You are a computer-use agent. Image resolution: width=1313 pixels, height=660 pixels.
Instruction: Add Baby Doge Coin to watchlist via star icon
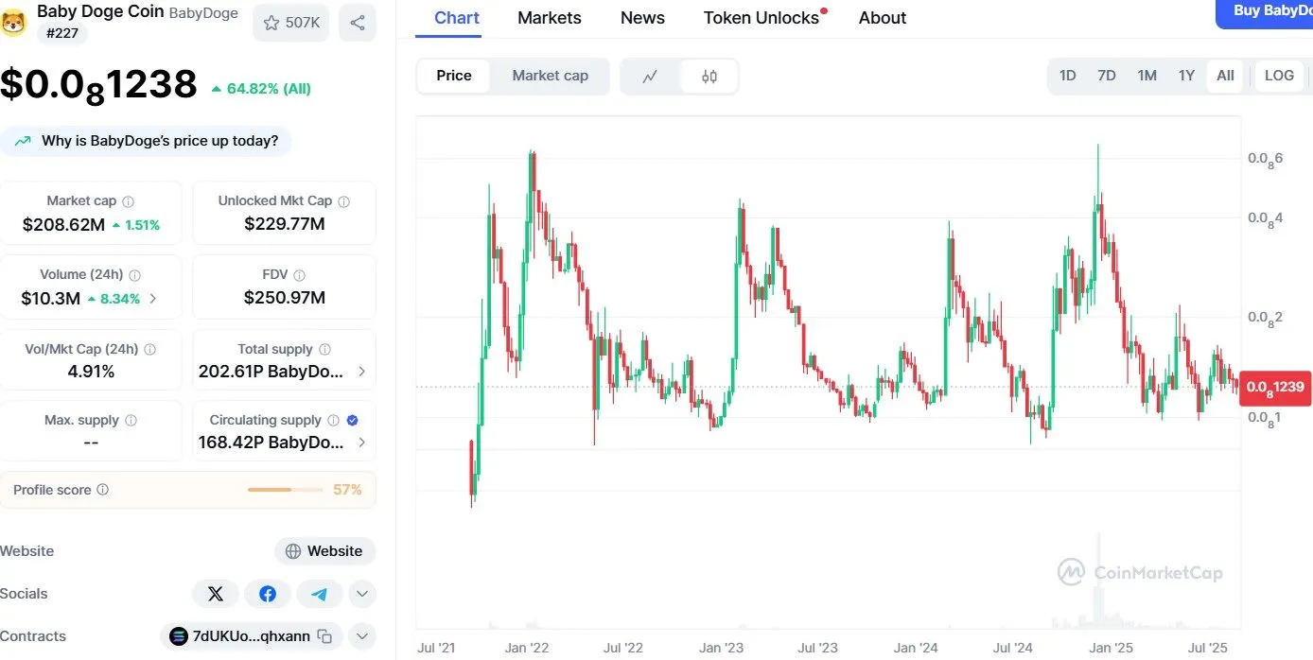270,22
